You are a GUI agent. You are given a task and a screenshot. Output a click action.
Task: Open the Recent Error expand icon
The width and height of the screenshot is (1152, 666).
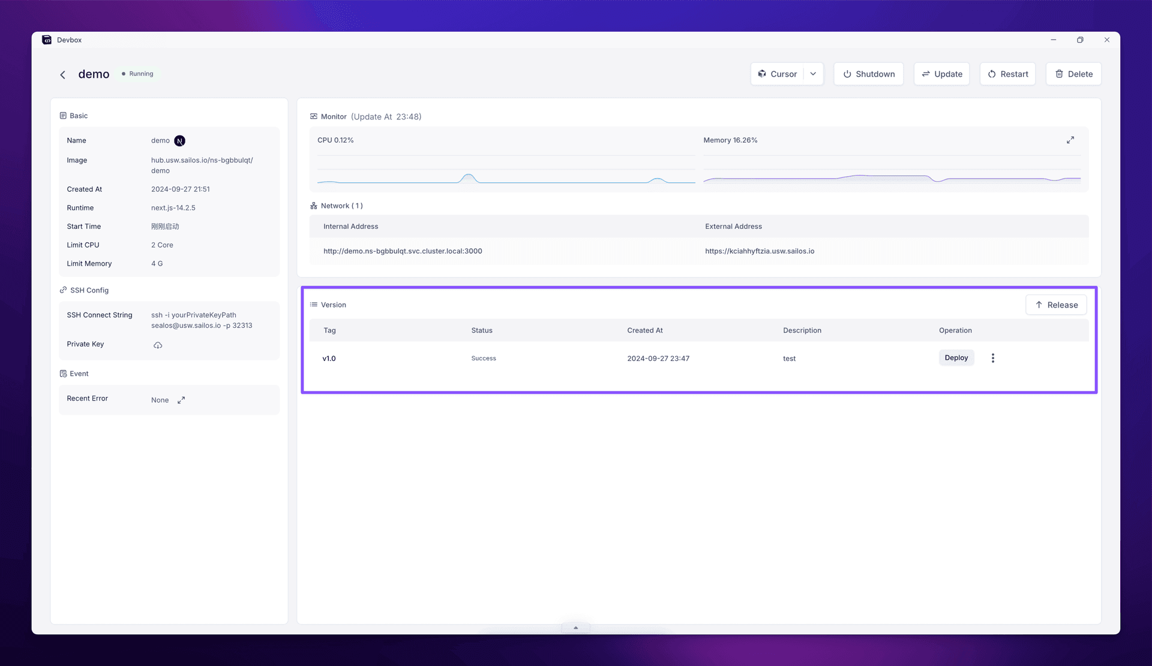181,399
